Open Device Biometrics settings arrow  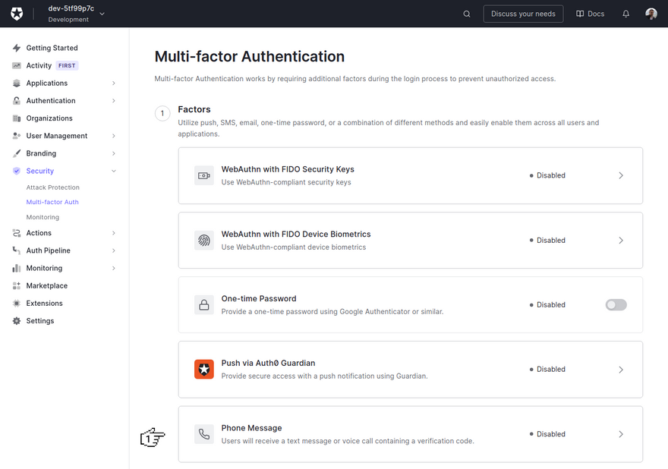(621, 241)
